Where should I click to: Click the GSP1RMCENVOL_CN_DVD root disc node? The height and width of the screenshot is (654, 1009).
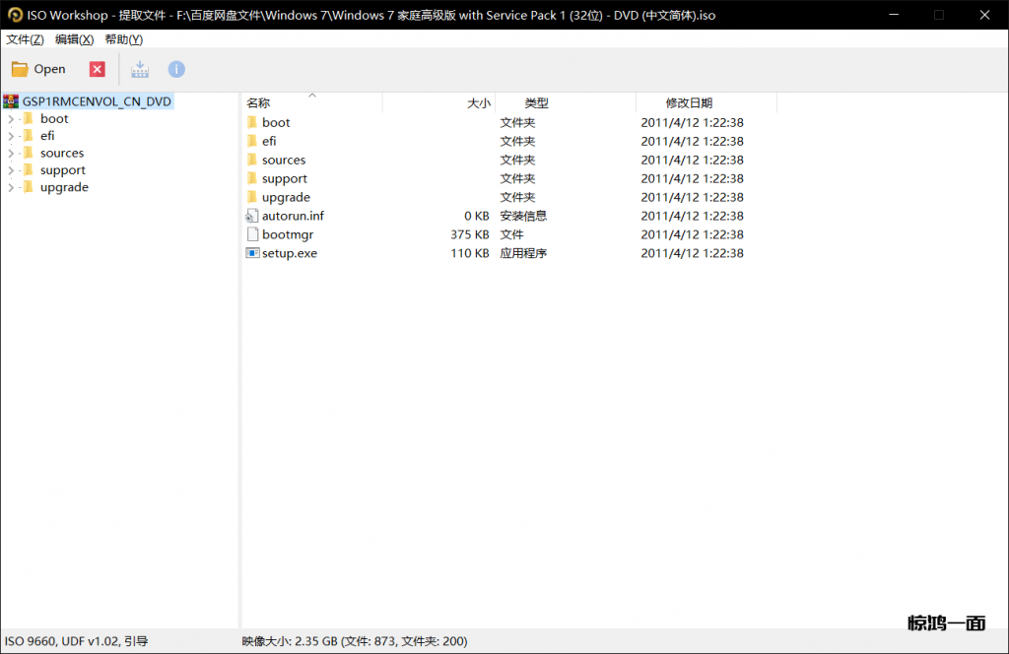[x=97, y=101]
